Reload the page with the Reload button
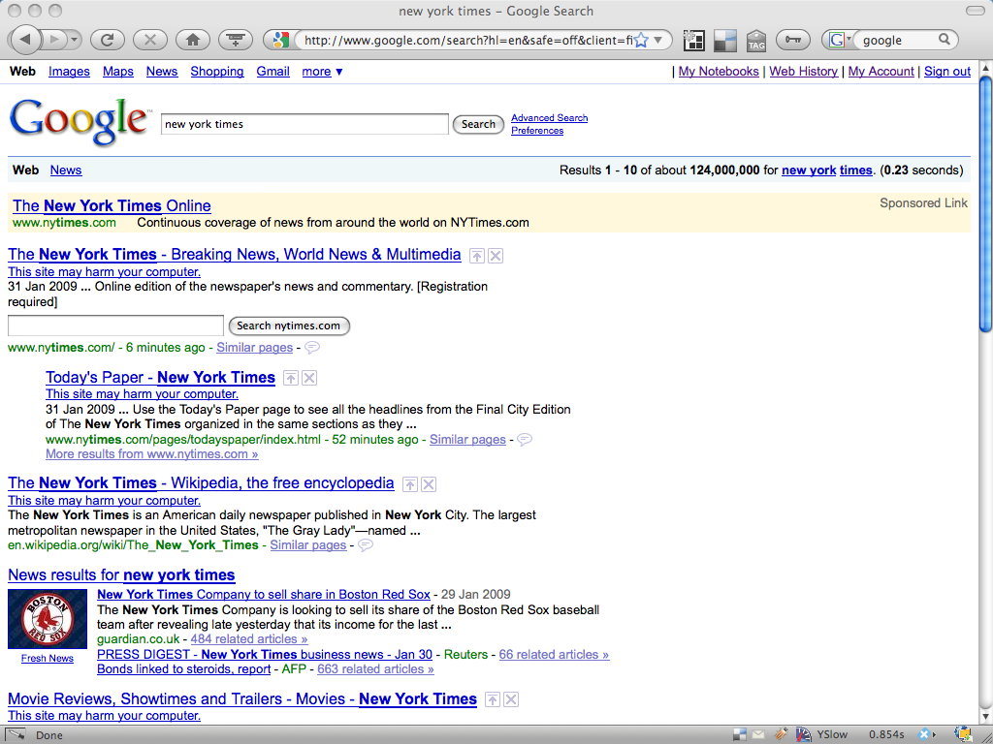 pos(107,40)
